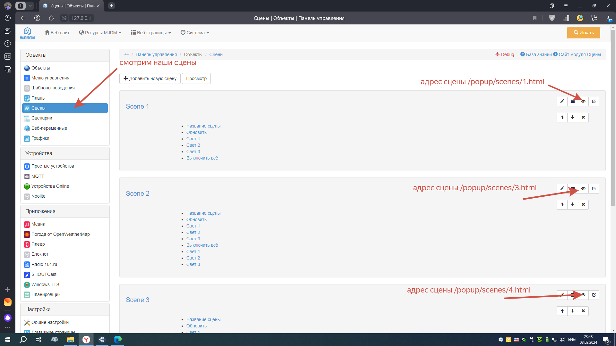The width and height of the screenshot is (616, 346).
Task: Open the Scene 2 title link
Action: (137, 194)
